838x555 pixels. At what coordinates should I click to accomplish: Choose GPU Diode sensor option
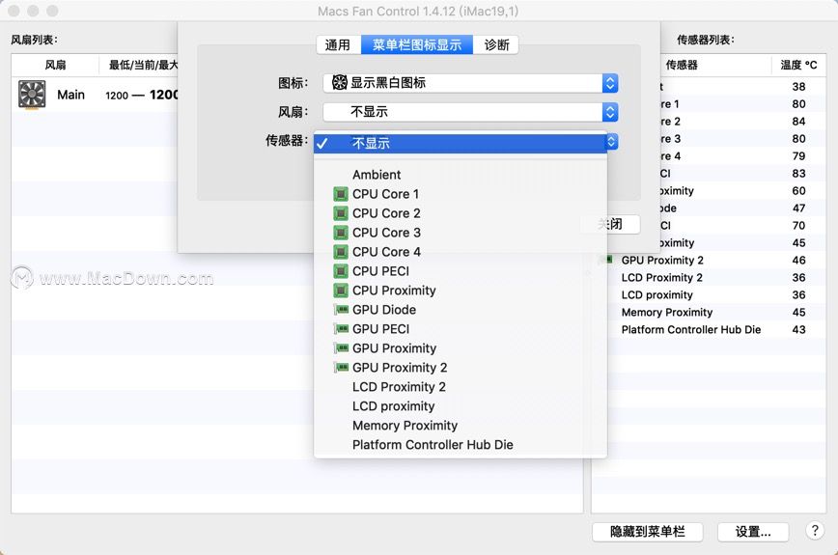coord(461,309)
